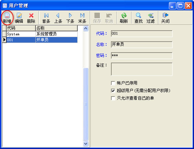Jump to first record with 首条
194x149 pixels.
[x=46, y=18]
